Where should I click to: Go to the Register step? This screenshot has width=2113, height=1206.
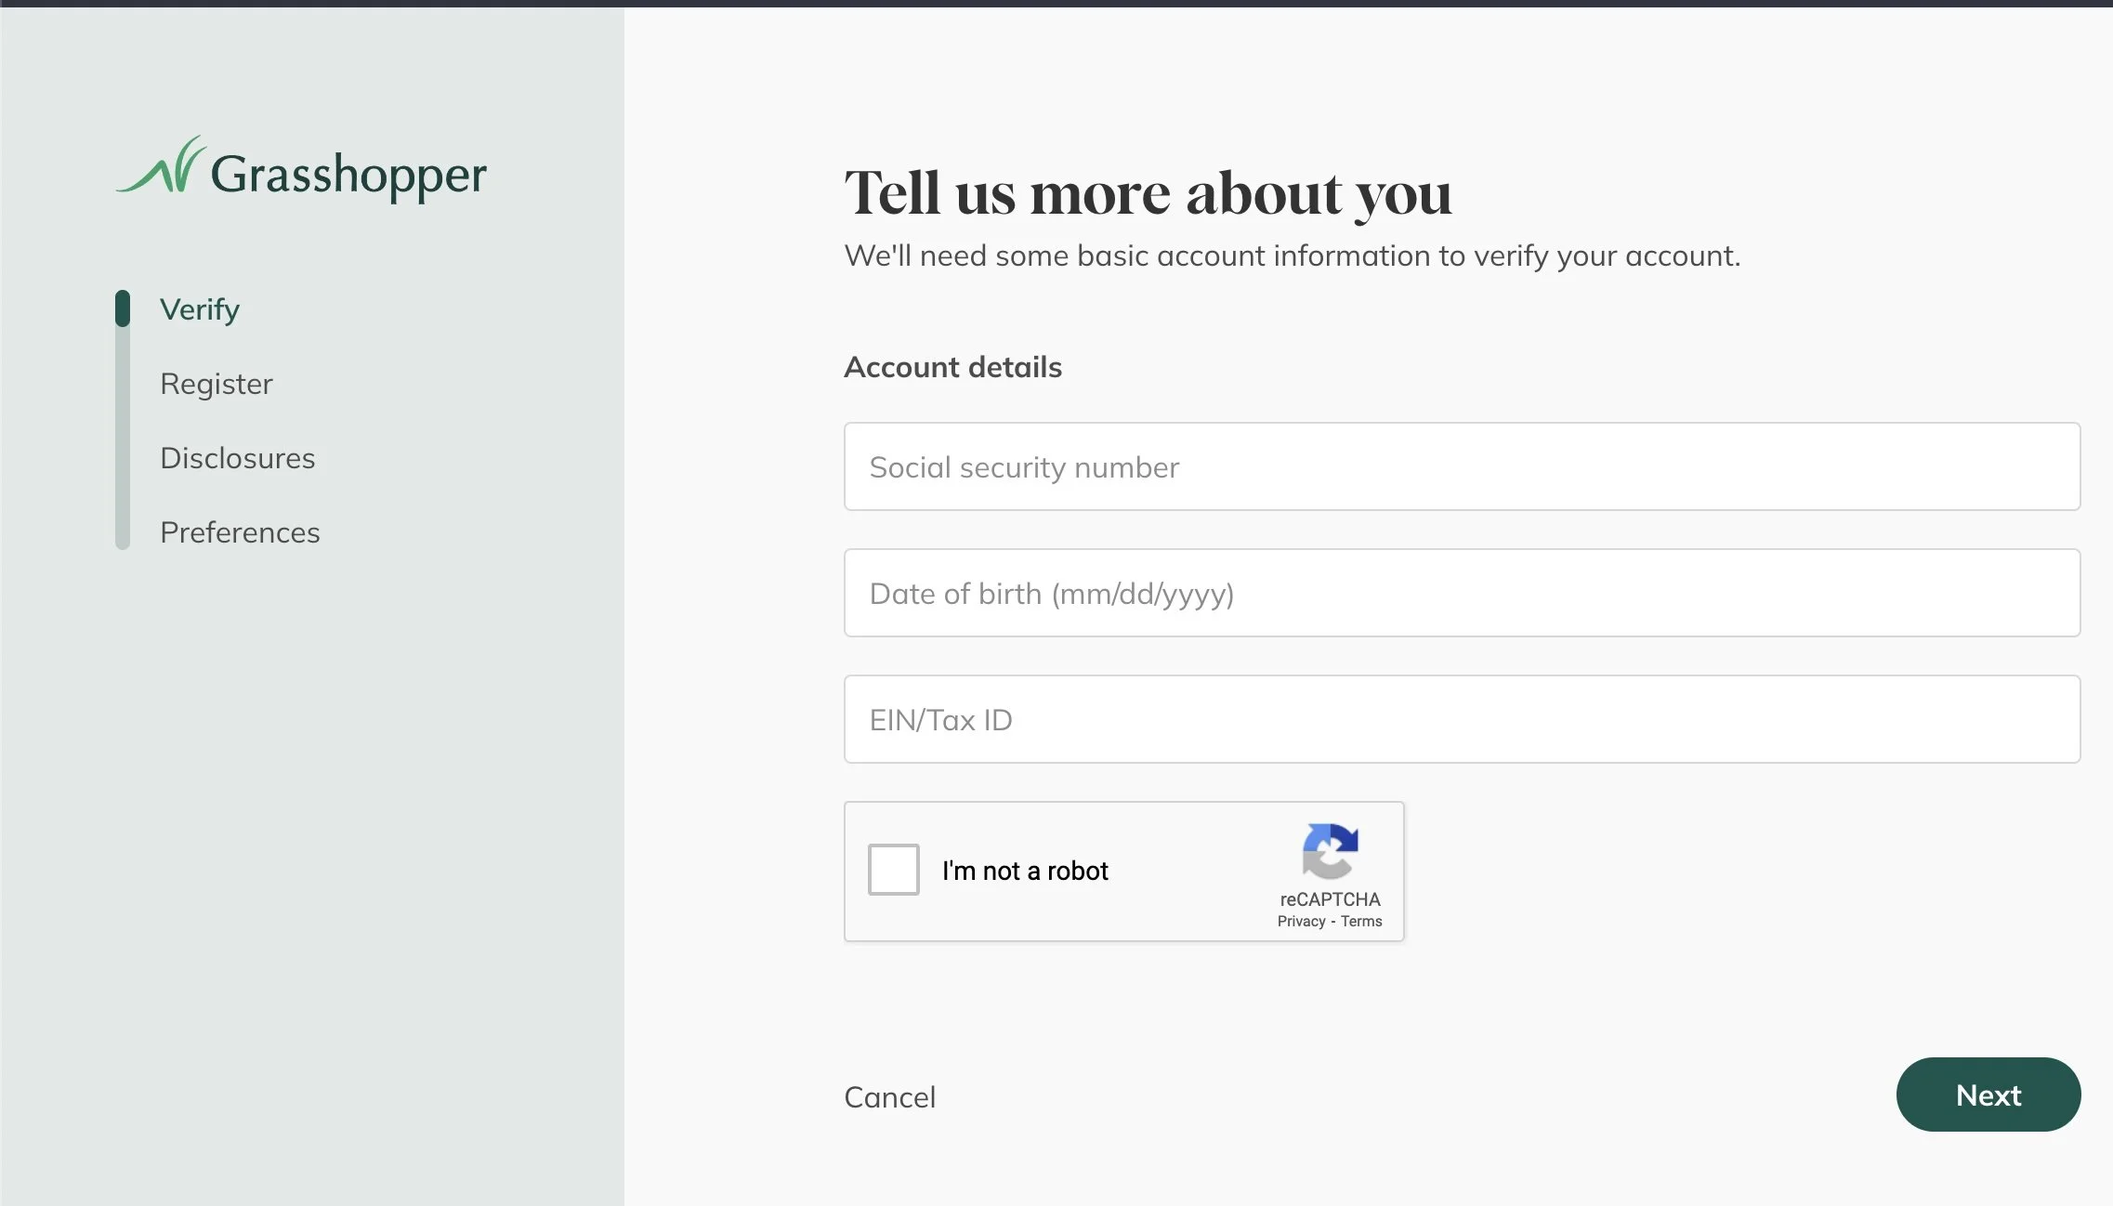216,383
